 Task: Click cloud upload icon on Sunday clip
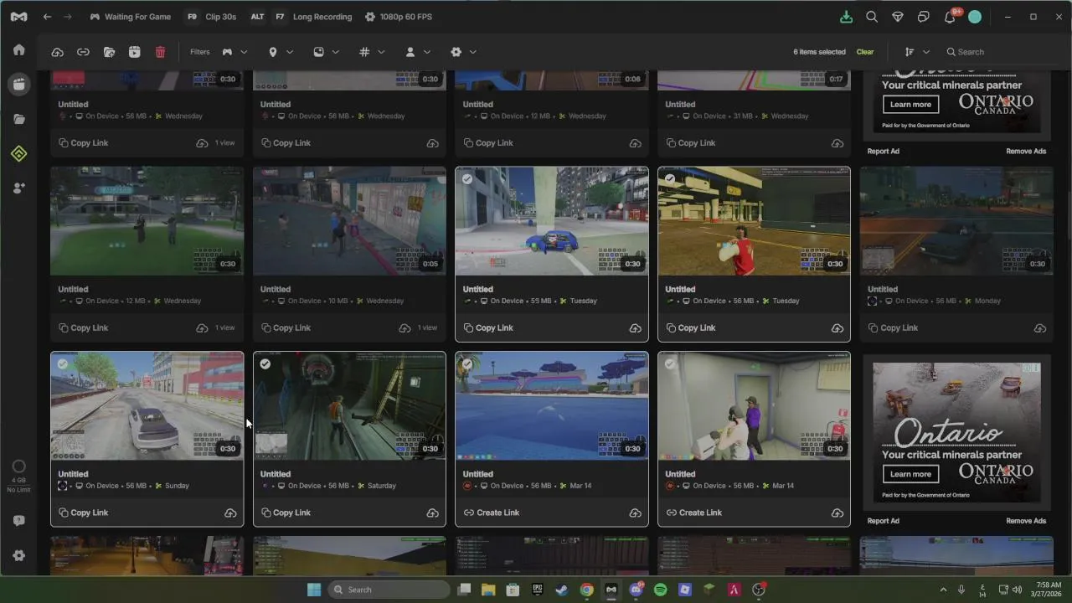pos(230,513)
